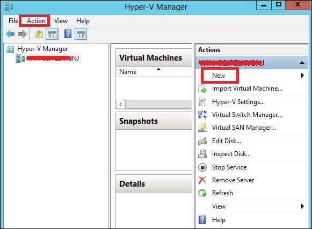Click the Stop Service icon

[202, 167]
